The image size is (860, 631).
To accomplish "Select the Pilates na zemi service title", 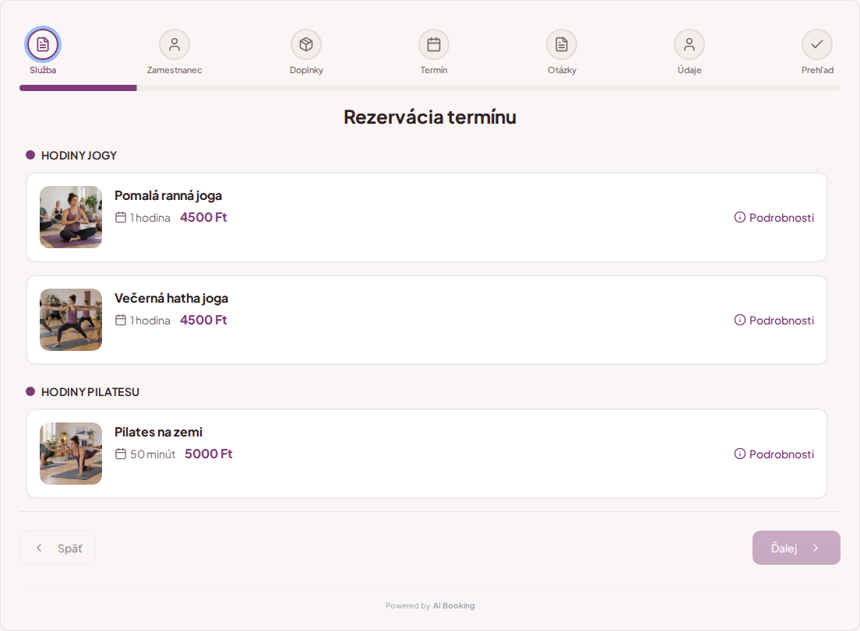I will [x=158, y=432].
